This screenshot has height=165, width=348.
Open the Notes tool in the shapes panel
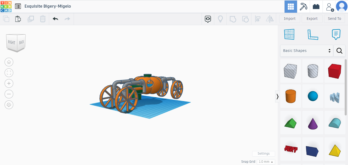pyautogui.click(x=336, y=34)
